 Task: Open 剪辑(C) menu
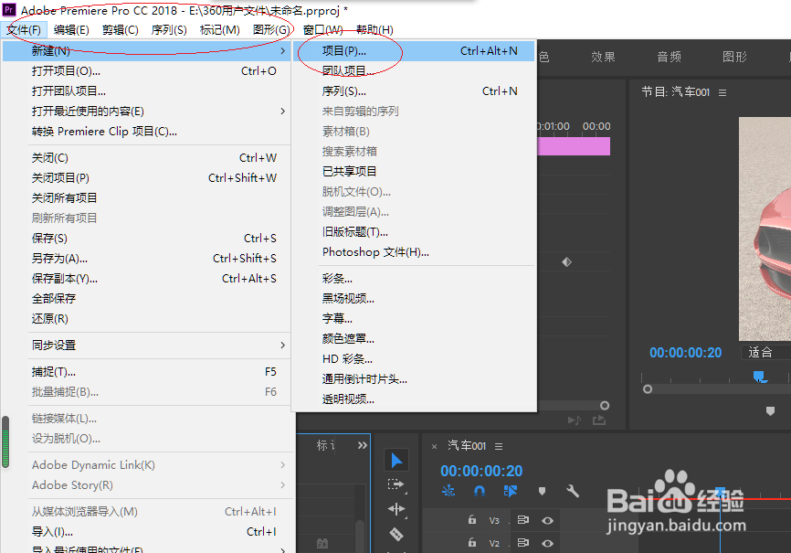[x=120, y=30]
